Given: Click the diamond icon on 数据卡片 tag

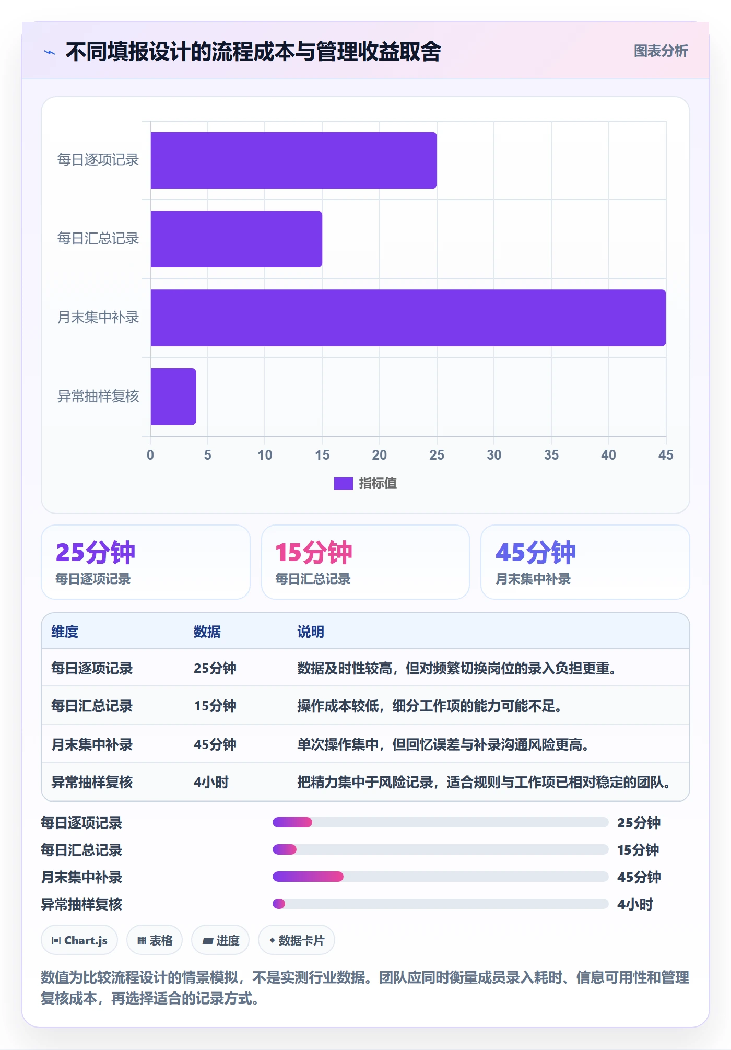Looking at the screenshot, I should click(x=272, y=940).
